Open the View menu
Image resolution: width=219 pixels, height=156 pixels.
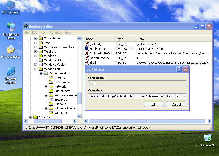(x=43, y=33)
